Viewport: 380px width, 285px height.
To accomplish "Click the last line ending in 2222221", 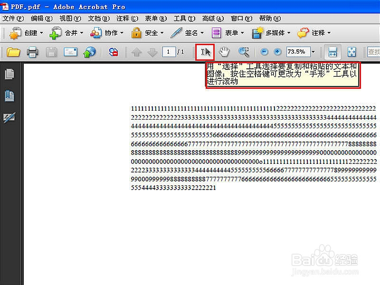I will [173, 188].
